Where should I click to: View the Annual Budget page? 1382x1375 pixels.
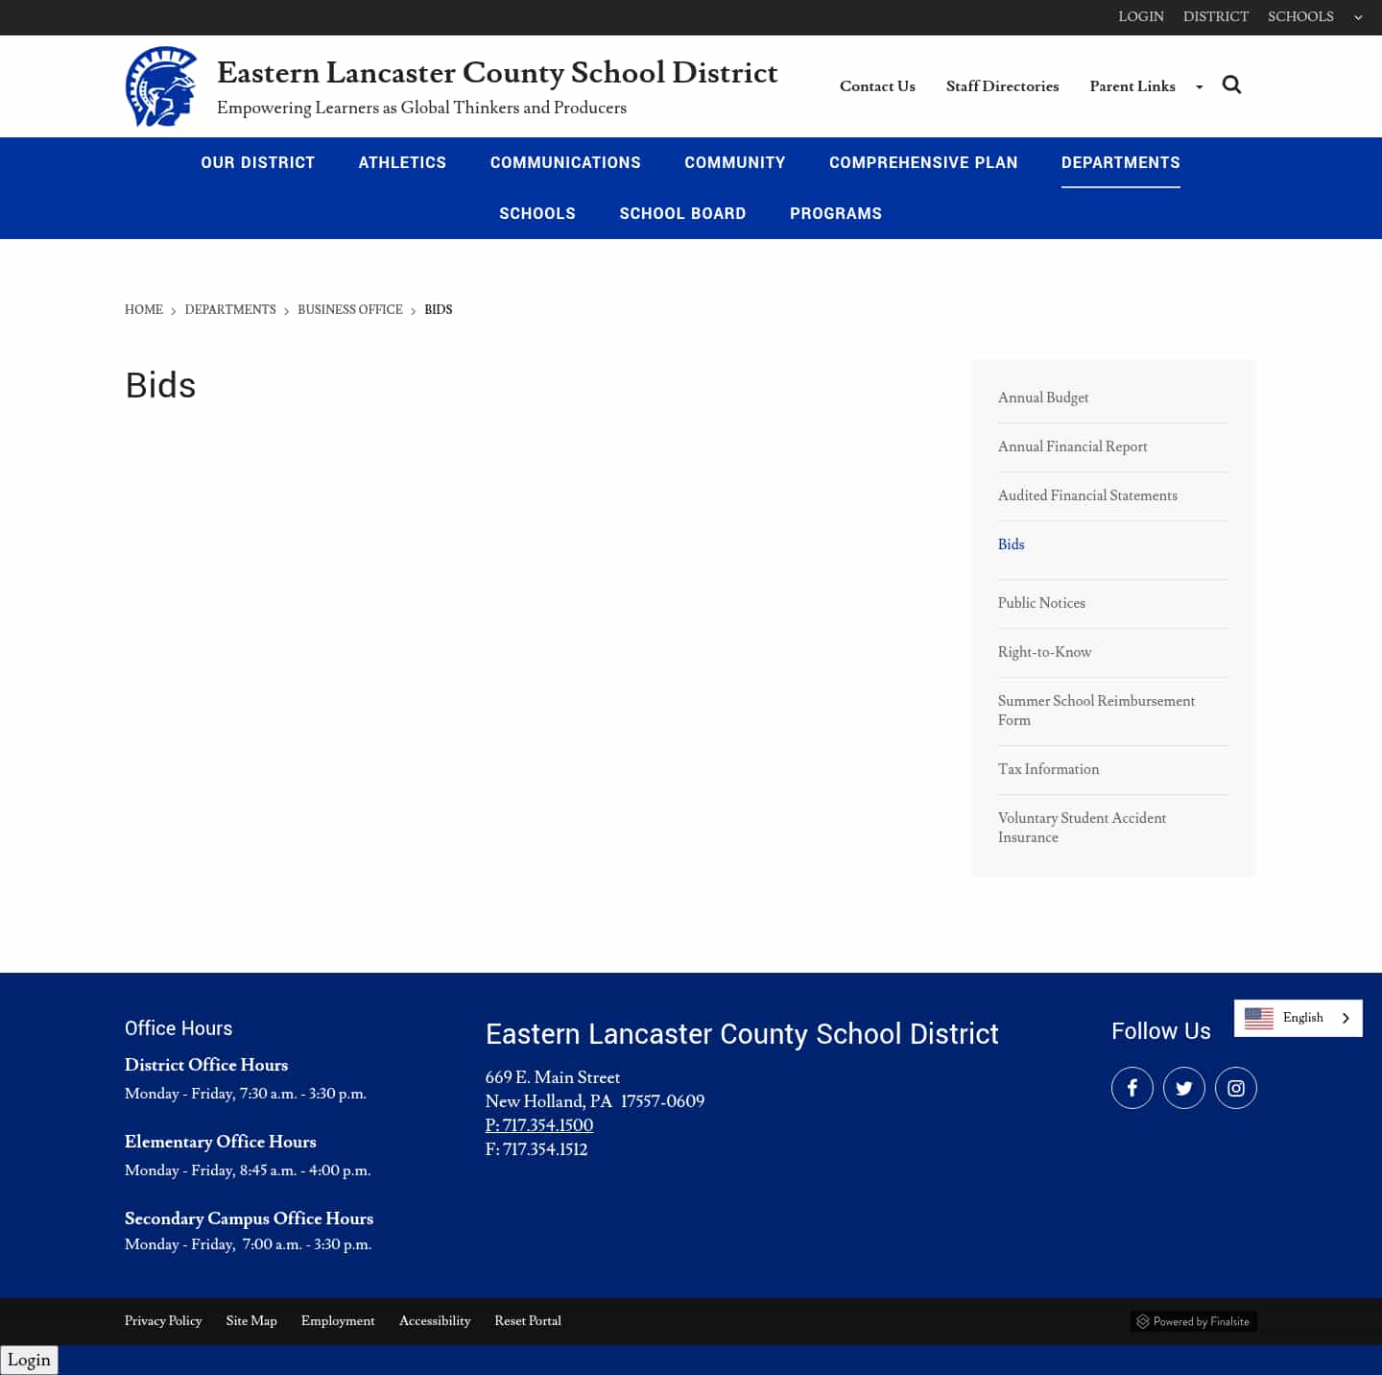(x=1043, y=398)
